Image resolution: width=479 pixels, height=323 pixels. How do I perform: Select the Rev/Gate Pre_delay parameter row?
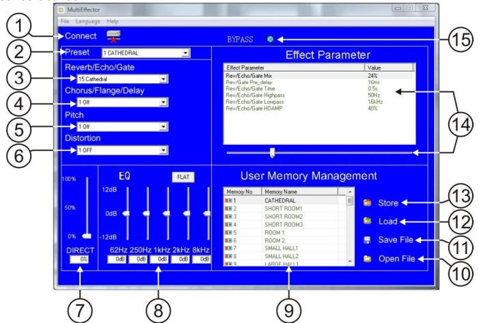click(319, 83)
